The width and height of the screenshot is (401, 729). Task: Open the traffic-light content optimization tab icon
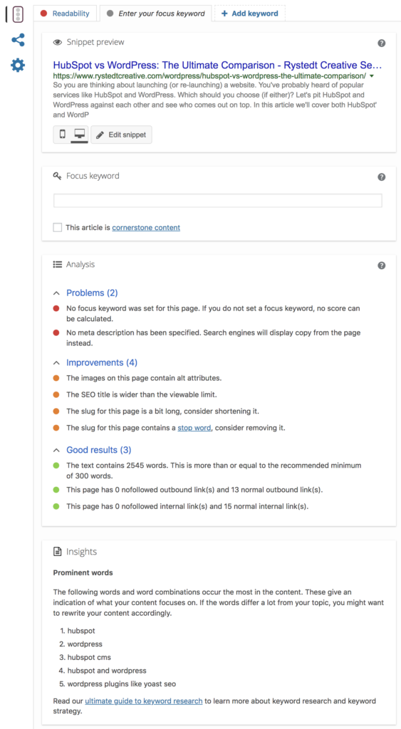(x=18, y=14)
